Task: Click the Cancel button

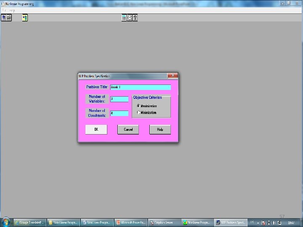Action: pos(128,129)
